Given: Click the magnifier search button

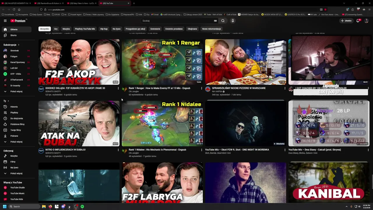Looking at the screenshot, I should [223, 21].
